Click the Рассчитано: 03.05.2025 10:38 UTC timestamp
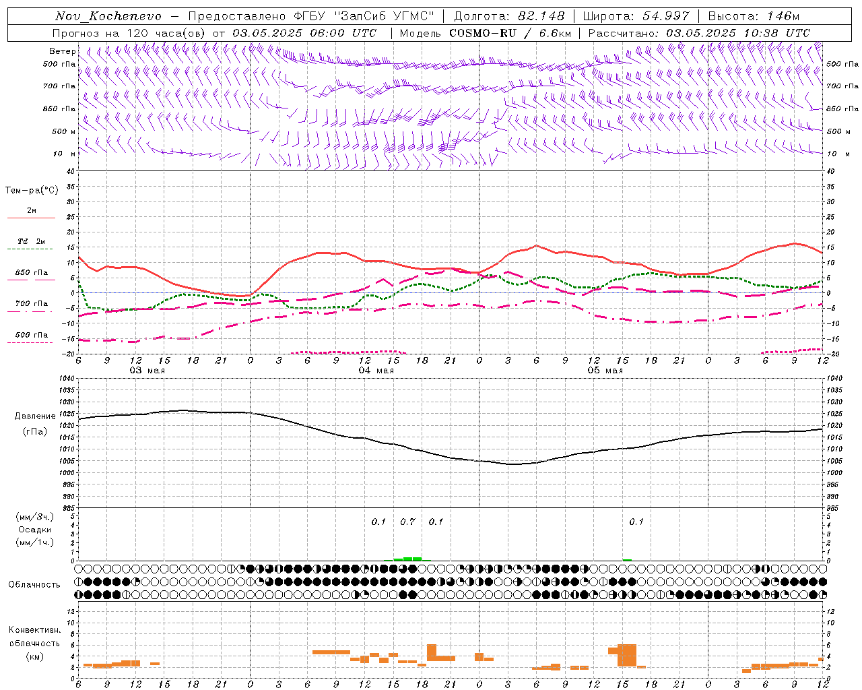The image size is (862, 690). pos(699,33)
